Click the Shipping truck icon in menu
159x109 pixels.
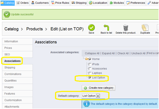73,3
